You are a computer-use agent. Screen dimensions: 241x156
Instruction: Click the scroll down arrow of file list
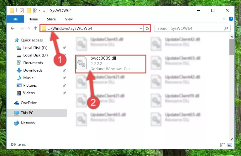[x=232, y=139]
